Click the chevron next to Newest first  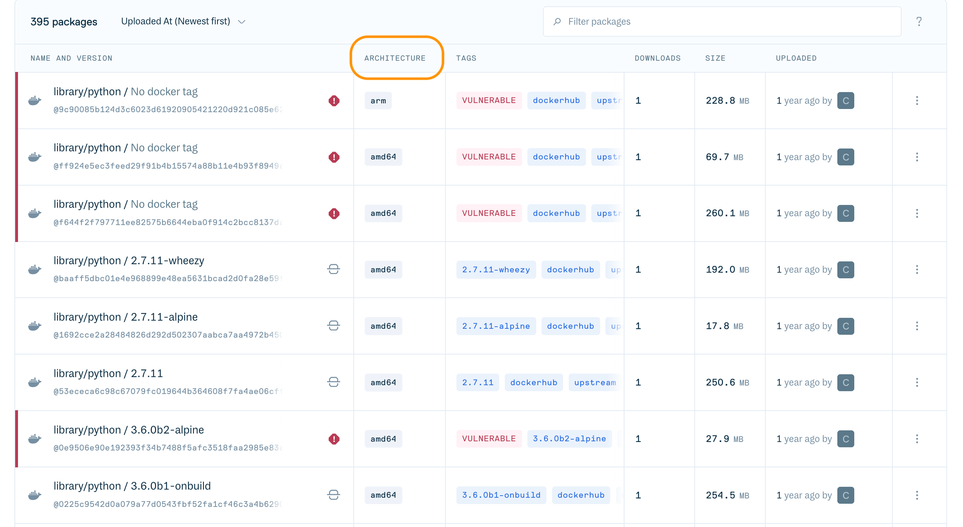point(242,22)
